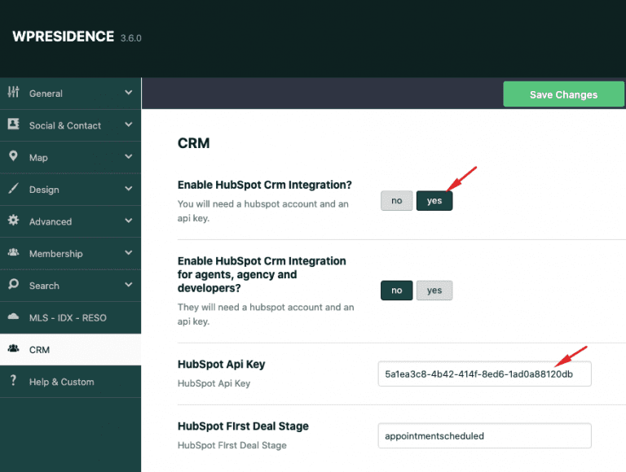Image resolution: width=626 pixels, height=472 pixels.
Task: Click the General sliders icon
Action: (13, 92)
